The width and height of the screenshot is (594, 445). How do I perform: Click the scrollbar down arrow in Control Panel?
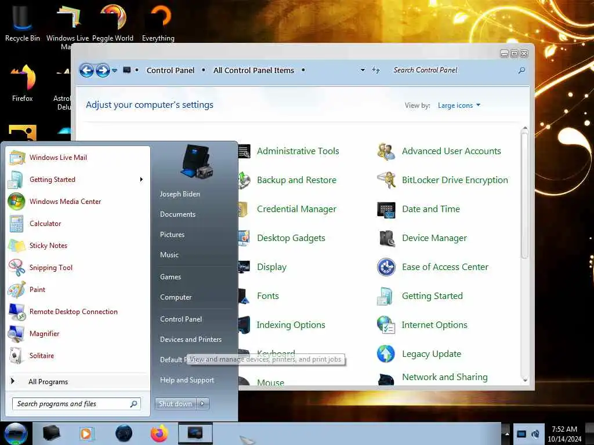pos(524,380)
